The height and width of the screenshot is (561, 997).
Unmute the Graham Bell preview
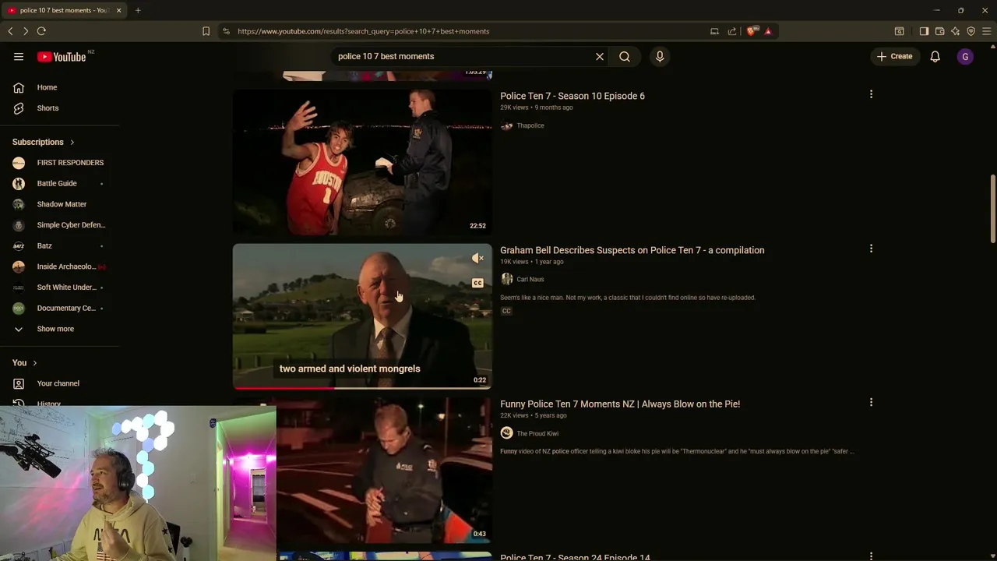pos(477,259)
